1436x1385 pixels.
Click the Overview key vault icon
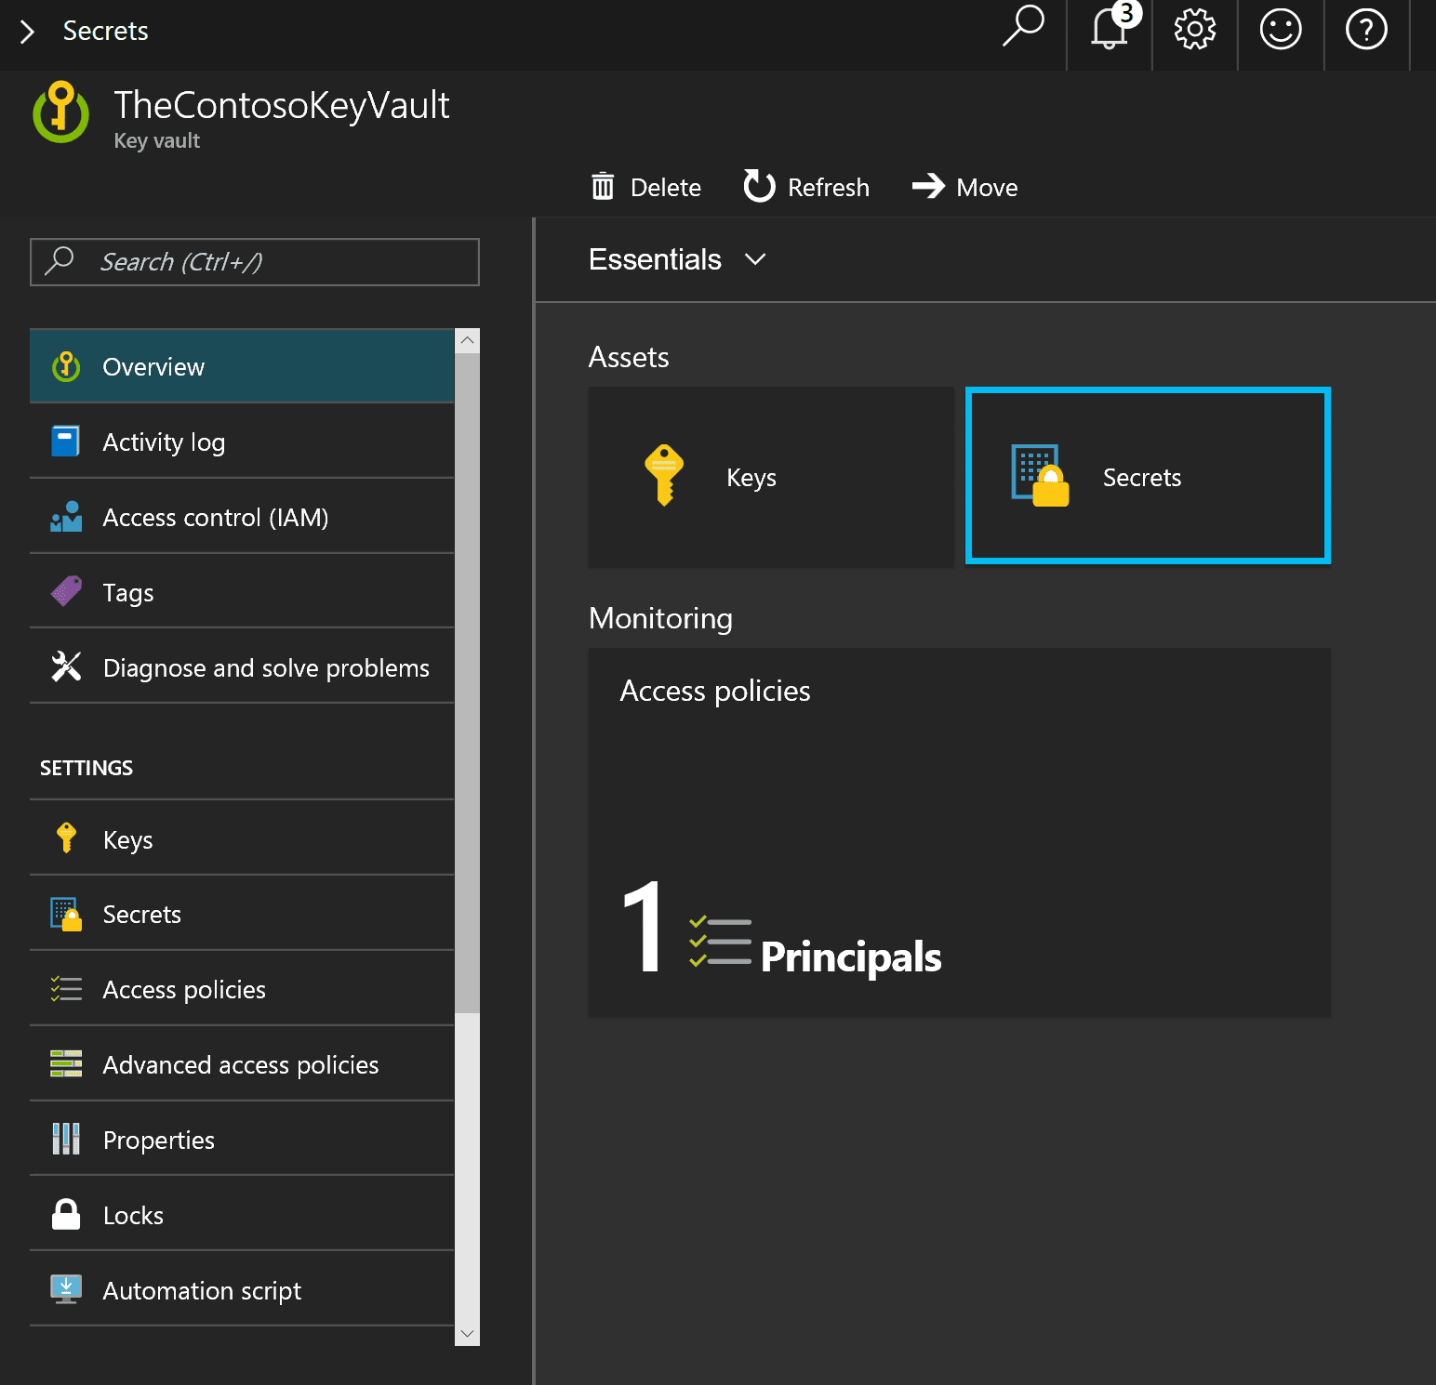click(x=66, y=366)
